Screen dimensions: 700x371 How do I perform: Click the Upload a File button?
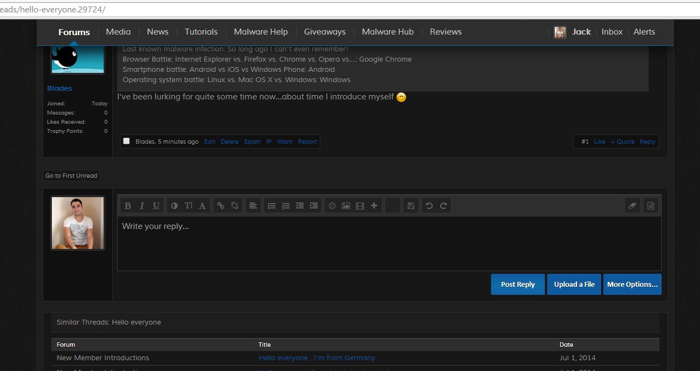(x=574, y=285)
